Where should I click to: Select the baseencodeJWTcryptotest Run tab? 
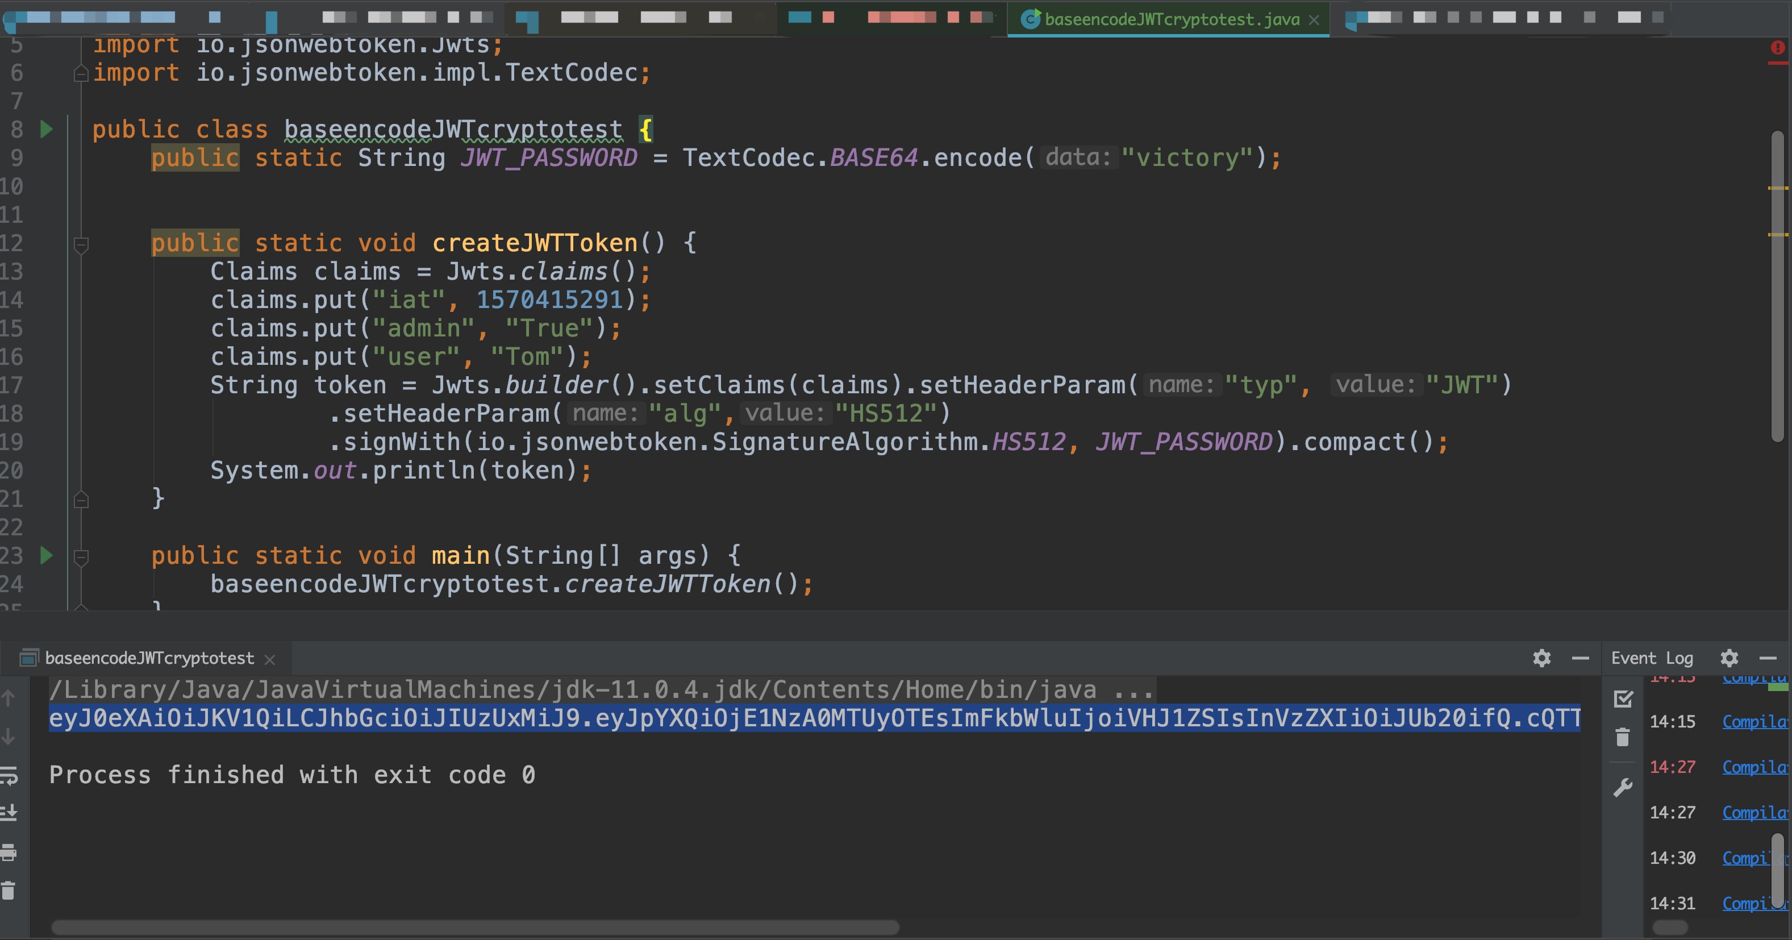149,658
